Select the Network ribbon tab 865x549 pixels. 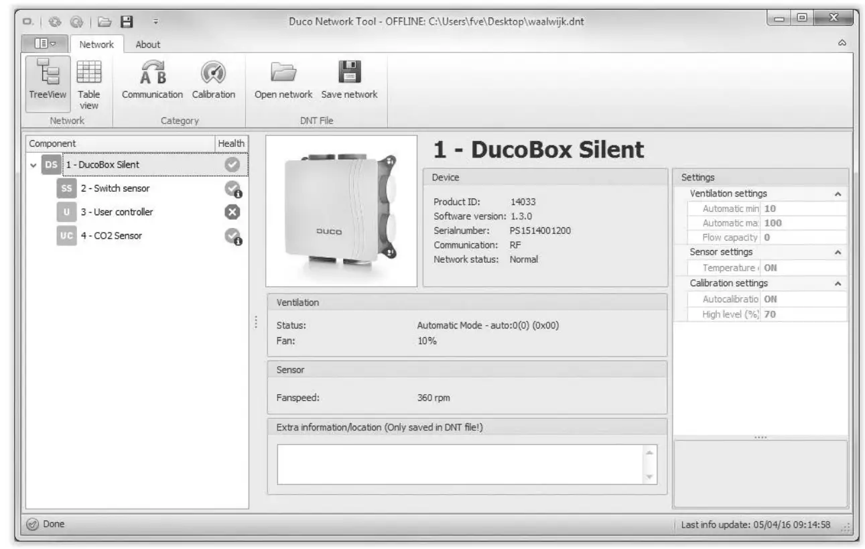pyautogui.click(x=96, y=44)
